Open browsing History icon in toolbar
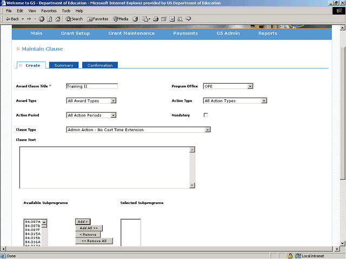 pos(135,19)
